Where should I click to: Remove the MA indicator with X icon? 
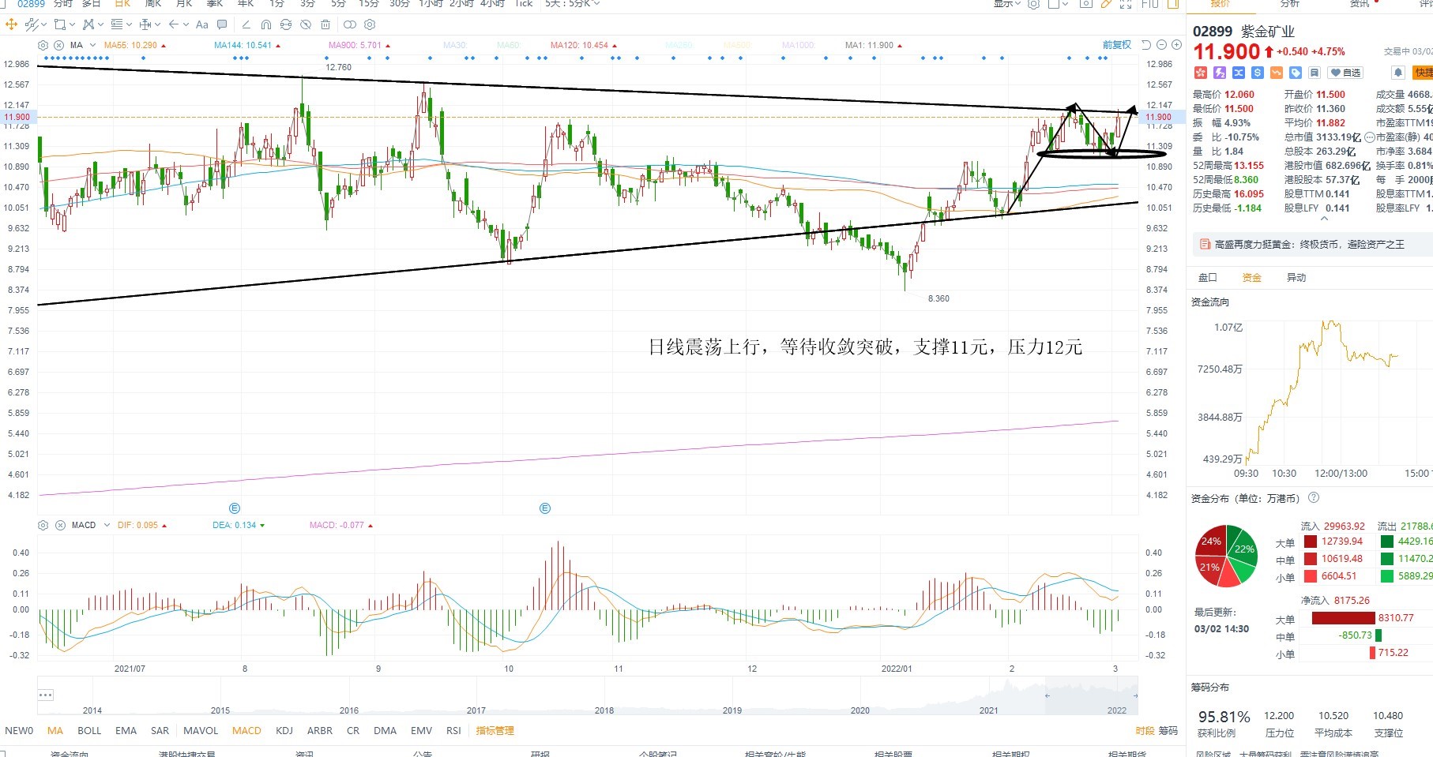pyautogui.click(x=58, y=45)
